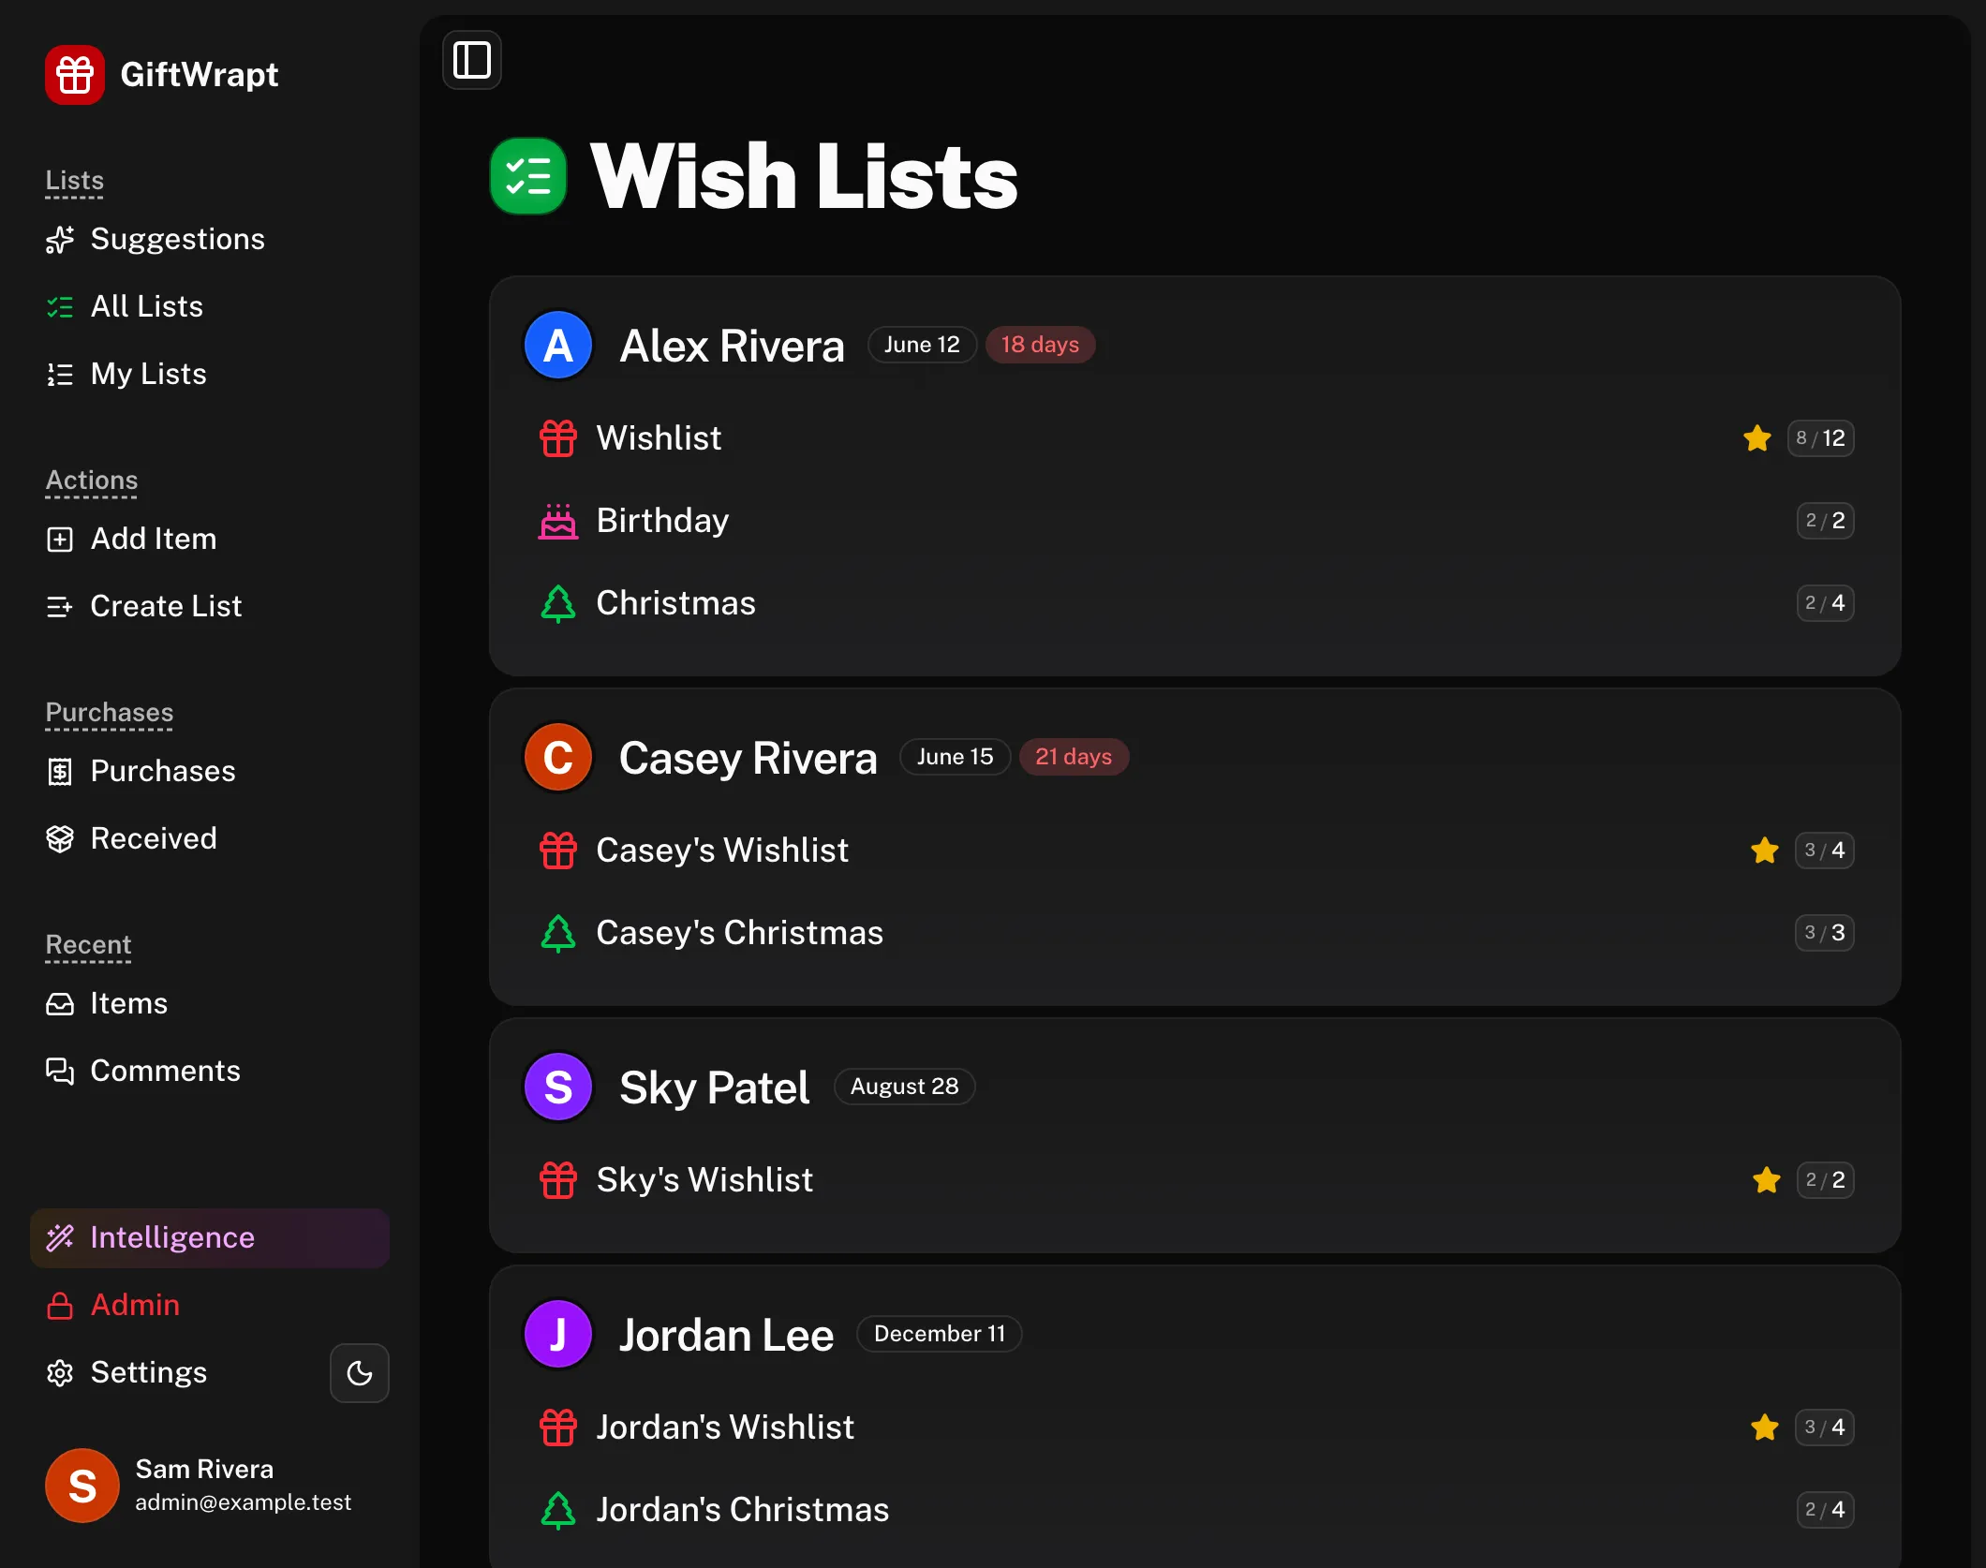Open Alex Rivera's Wishlist

1195,438
